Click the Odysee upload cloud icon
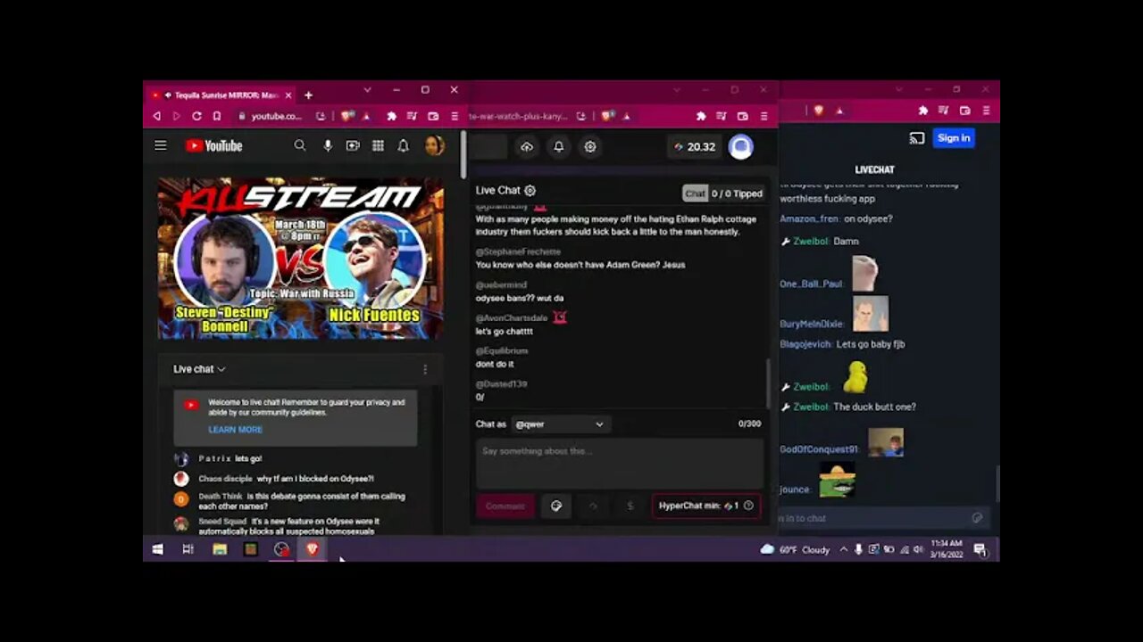This screenshot has width=1143, height=642. pyautogui.click(x=527, y=147)
